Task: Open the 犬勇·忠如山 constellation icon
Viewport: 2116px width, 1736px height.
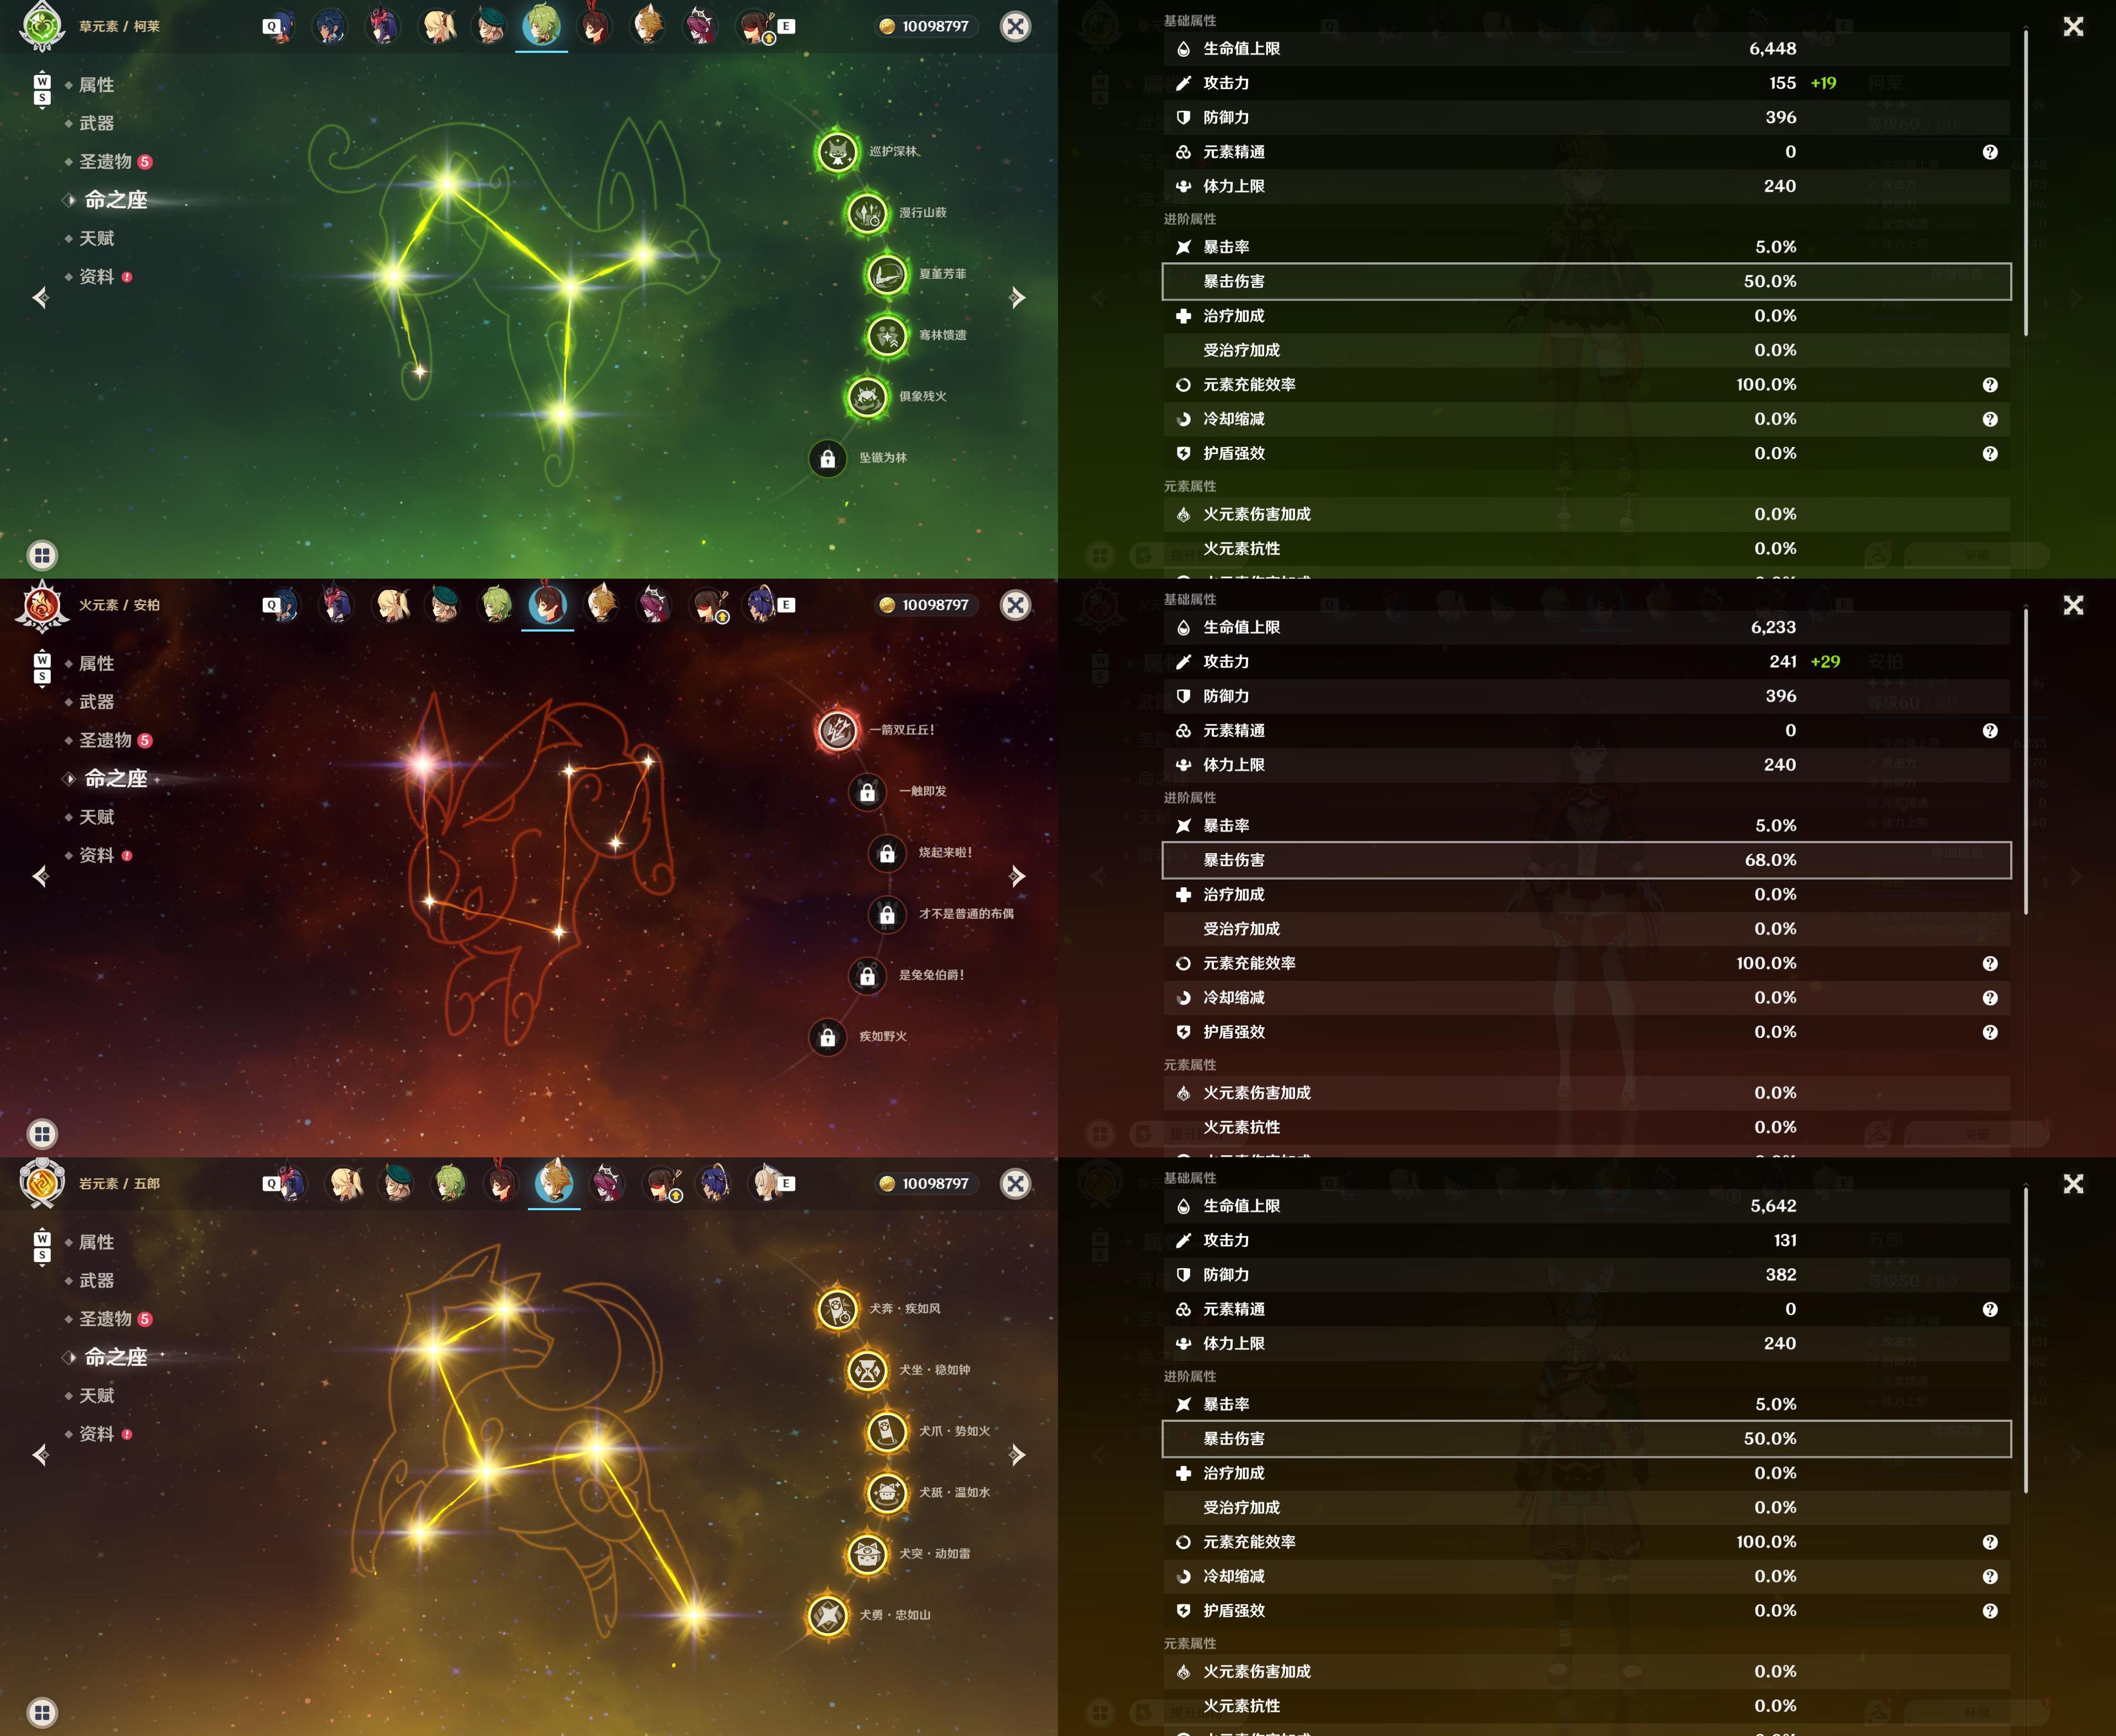Action: click(828, 1615)
